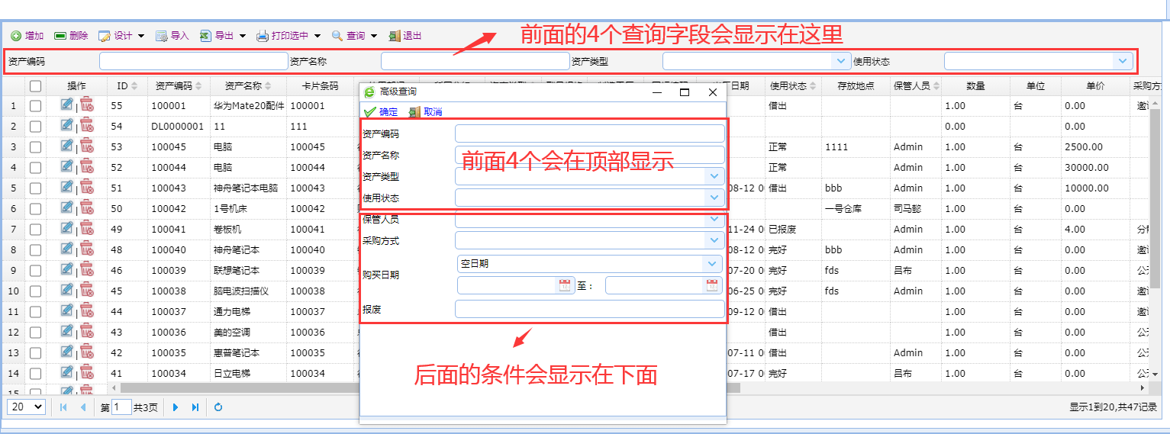Edit the row with ID 55
The width and height of the screenshot is (1170, 434).
[67, 104]
